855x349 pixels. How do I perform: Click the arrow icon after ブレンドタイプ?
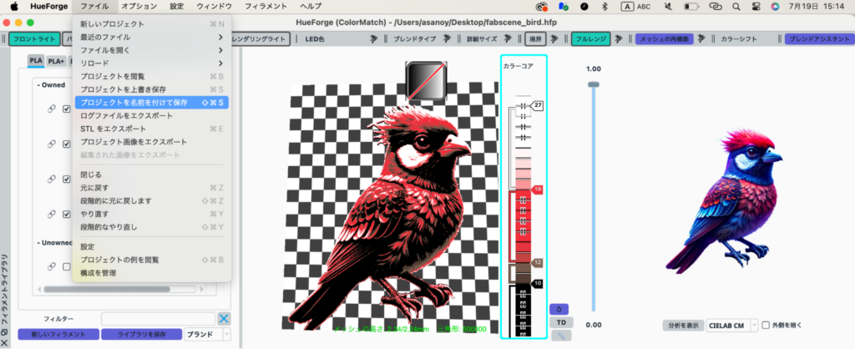[x=448, y=39]
